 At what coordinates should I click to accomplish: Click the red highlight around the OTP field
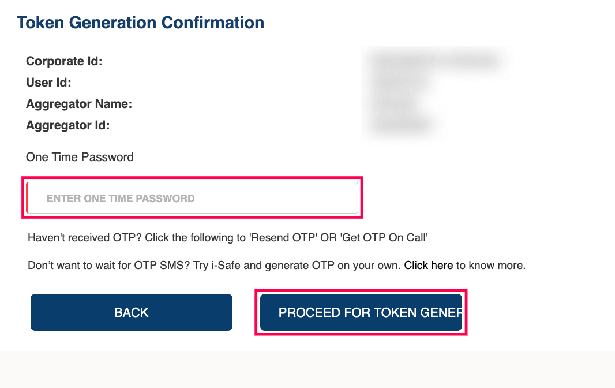192,176
